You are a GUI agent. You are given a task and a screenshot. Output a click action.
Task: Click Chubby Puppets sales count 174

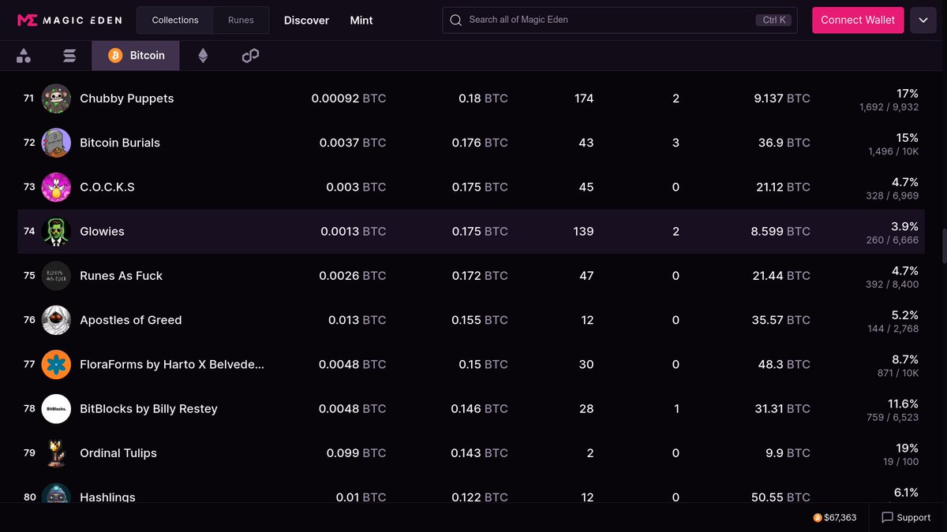pos(584,99)
